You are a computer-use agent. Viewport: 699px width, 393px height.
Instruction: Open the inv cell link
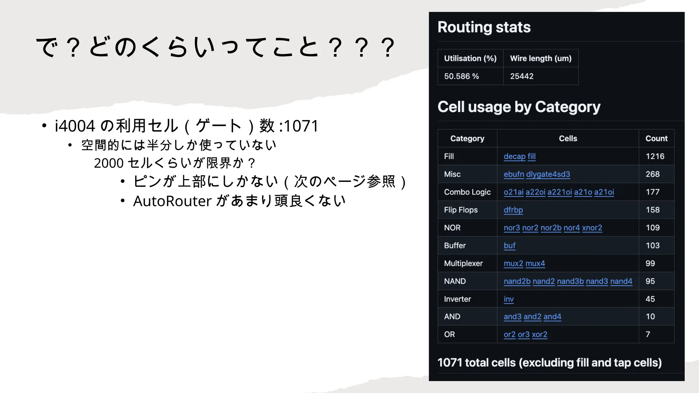[509, 299]
